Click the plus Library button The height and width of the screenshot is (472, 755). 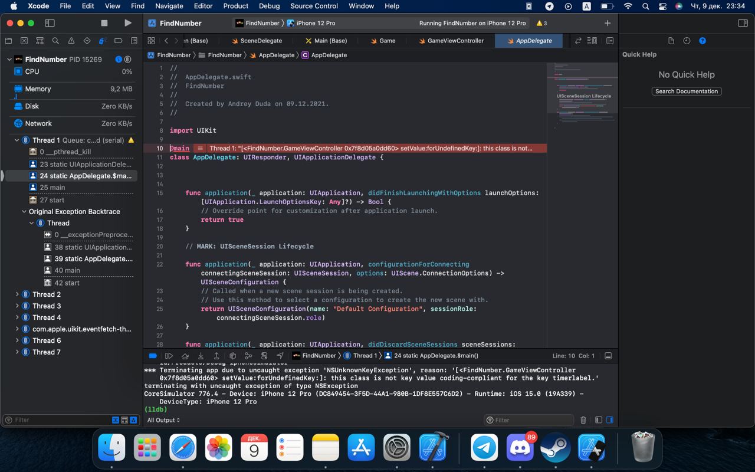(x=608, y=23)
